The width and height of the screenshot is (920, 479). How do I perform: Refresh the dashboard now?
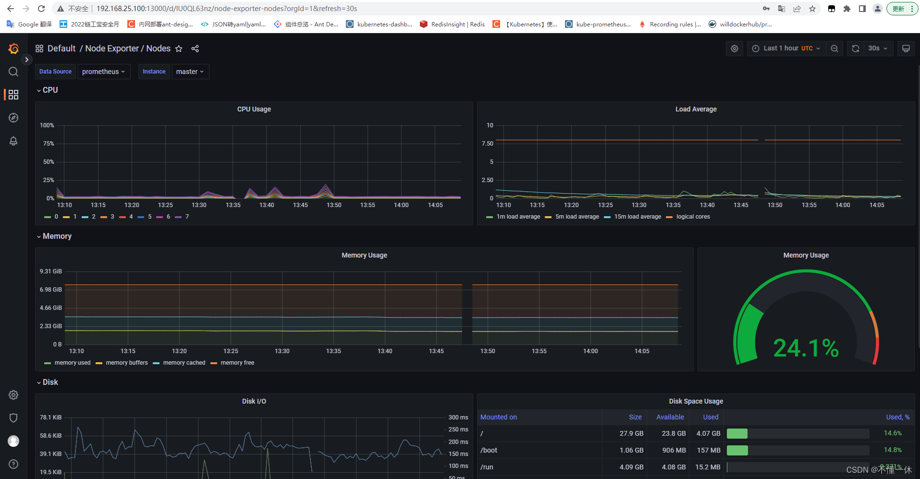click(x=856, y=49)
